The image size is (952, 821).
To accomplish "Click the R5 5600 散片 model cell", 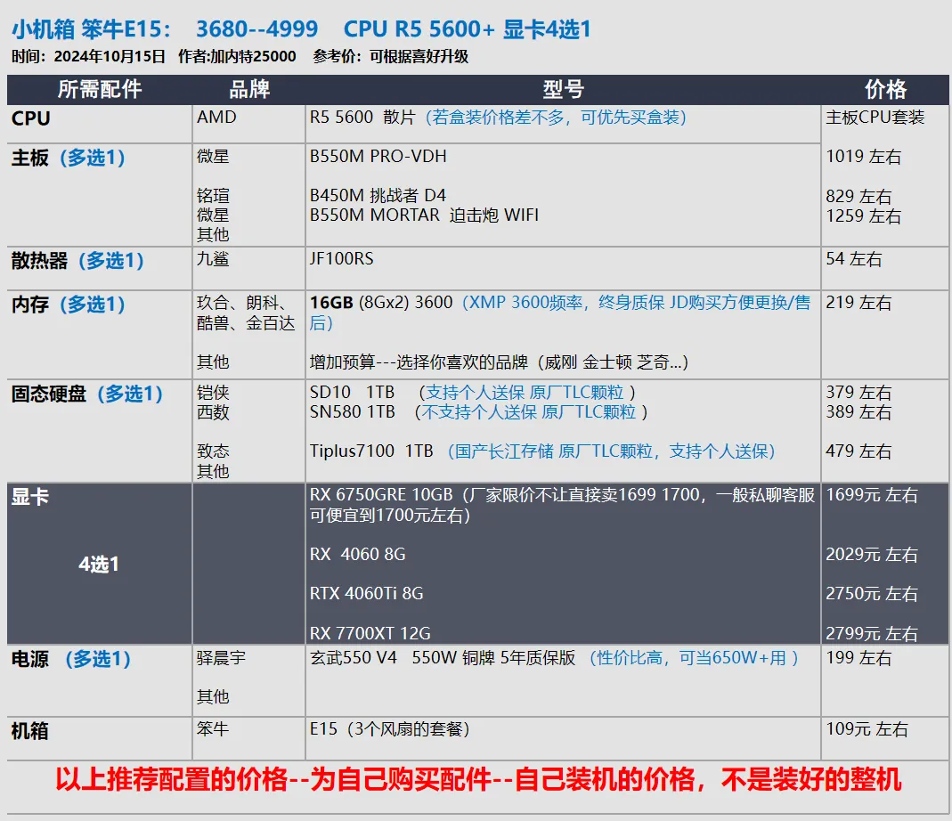I will coord(362,117).
